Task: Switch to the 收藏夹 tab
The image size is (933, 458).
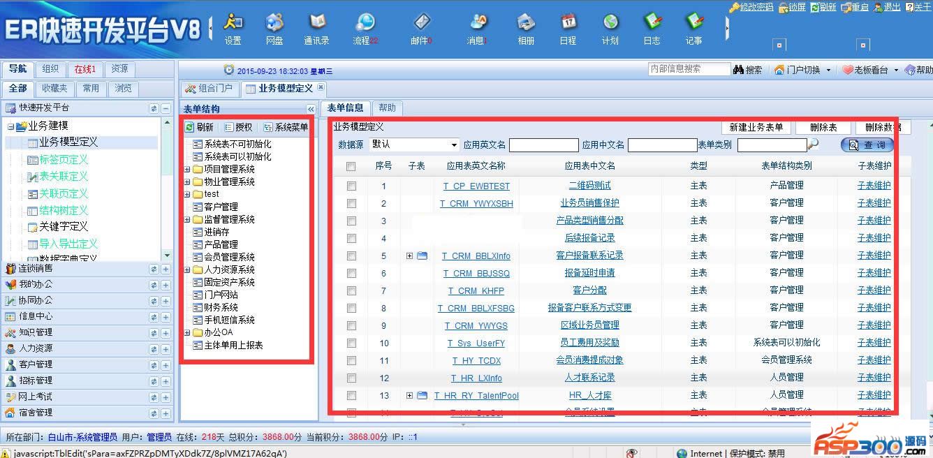Action: [x=54, y=89]
